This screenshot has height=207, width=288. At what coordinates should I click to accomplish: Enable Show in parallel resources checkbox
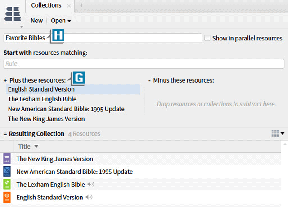[207, 38]
